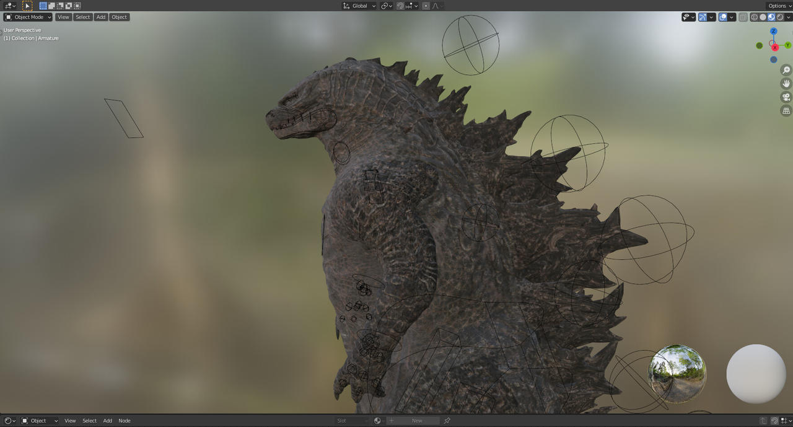Set selection mode to extend
793x427 pixels.
pyautogui.click(x=52, y=6)
